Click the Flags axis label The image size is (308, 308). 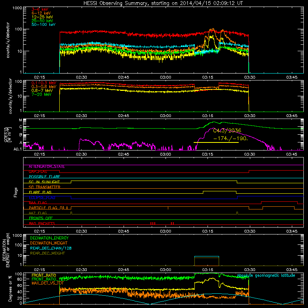(x=15, y=192)
